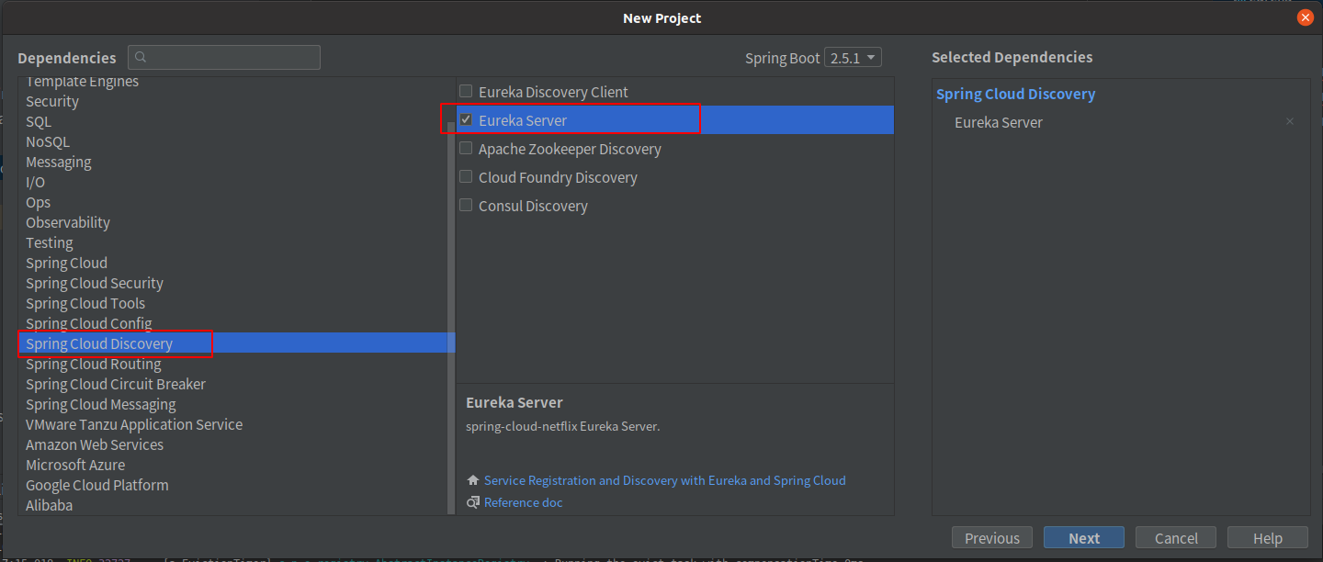Cancel the New Project wizard
Viewport: 1323px width, 562px height.
(1176, 538)
